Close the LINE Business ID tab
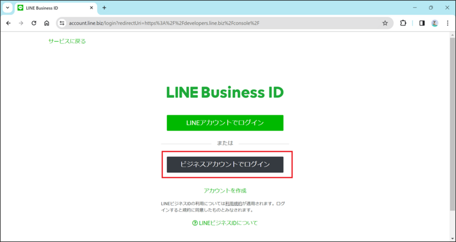This screenshot has width=456, height=242. coord(91,8)
